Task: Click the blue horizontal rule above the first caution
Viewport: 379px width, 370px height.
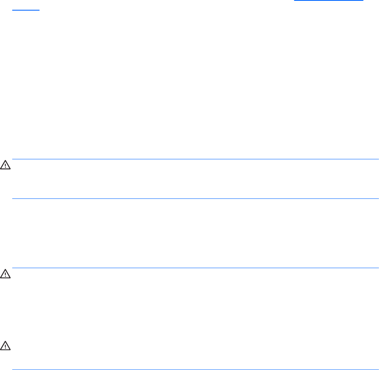Action: coord(196,159)
